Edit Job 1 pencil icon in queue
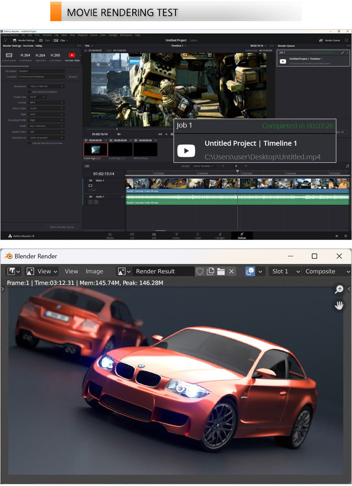 (342, 53)
